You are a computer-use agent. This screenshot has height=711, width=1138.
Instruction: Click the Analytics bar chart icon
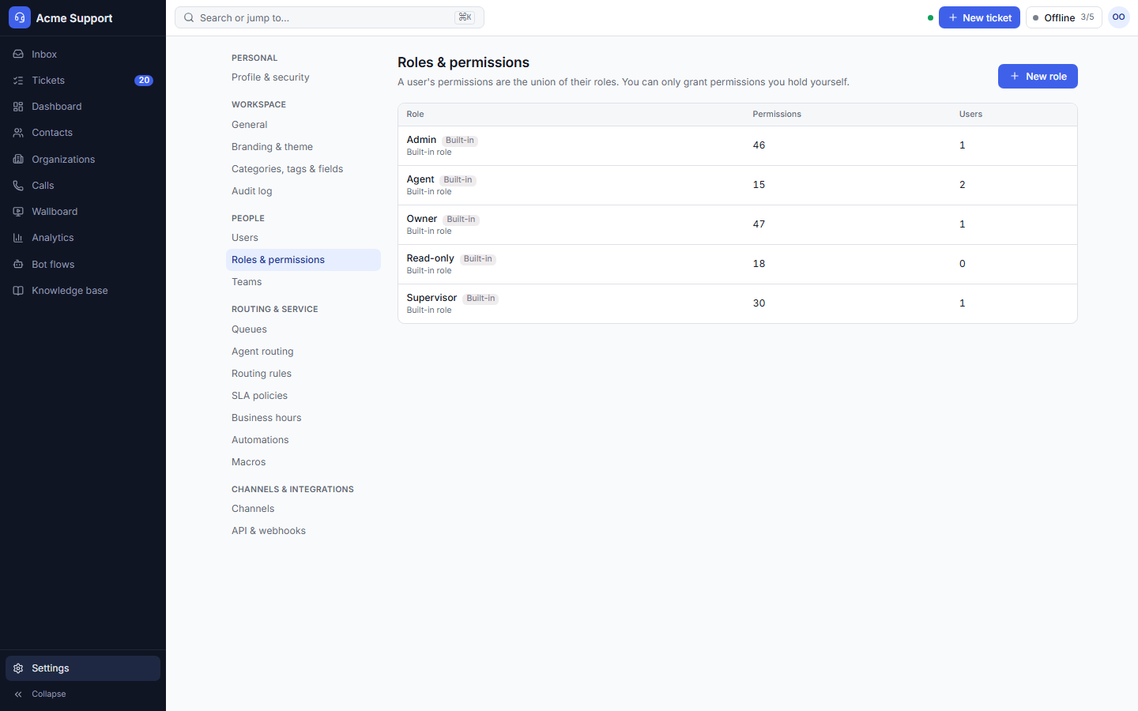(18, 238)
